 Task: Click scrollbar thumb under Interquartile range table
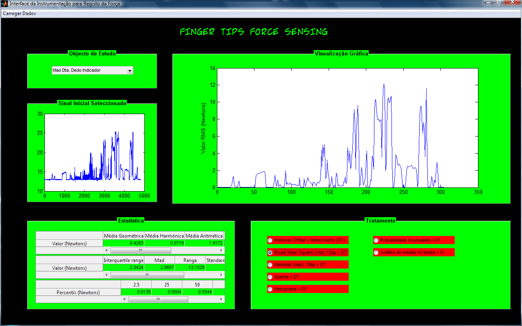coord(147,275)
